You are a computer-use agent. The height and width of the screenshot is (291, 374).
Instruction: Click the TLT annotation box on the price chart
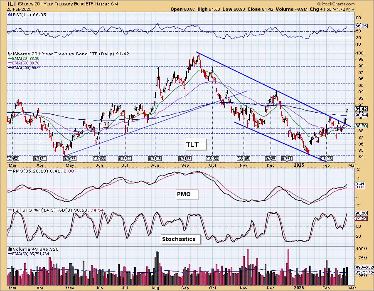click(196, 145)
